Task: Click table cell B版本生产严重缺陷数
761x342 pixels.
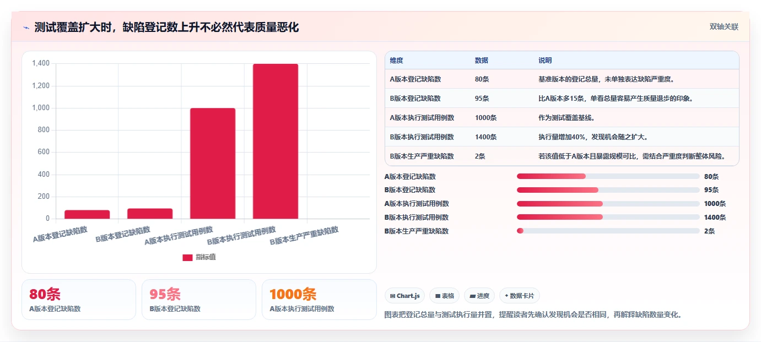Action: 422,156
